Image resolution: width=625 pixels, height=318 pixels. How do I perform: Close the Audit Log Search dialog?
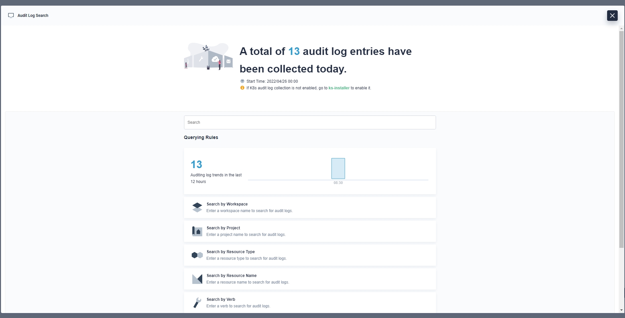(x=612, y=16)
